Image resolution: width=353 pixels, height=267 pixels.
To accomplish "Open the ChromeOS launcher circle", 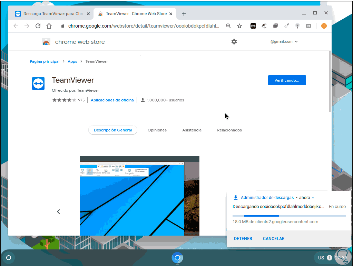I will click(x=9, y=258).
